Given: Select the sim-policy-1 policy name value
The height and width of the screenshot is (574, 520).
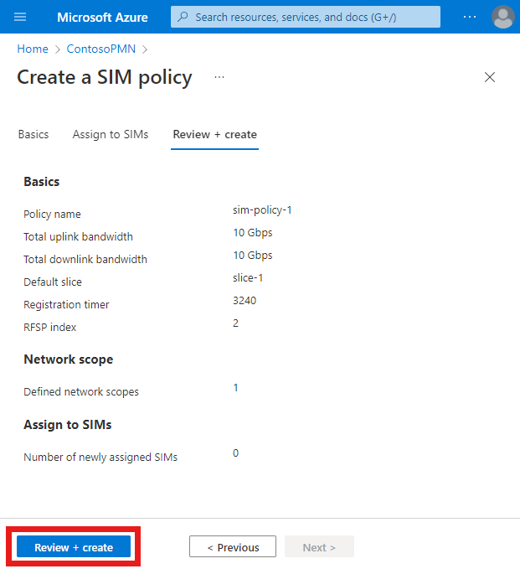Looking at the screenshot, I should click(262, 210).
